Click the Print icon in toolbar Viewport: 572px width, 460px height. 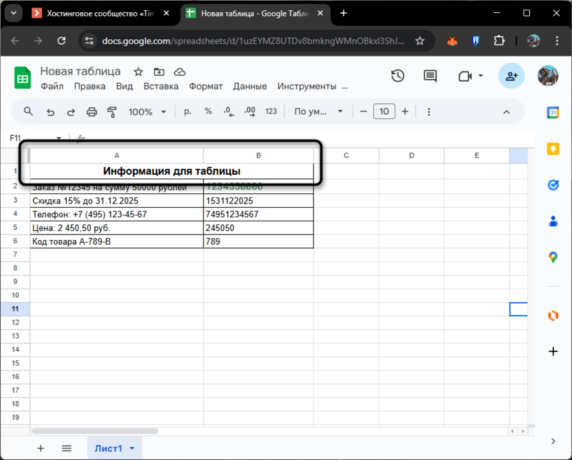(91, 111)
